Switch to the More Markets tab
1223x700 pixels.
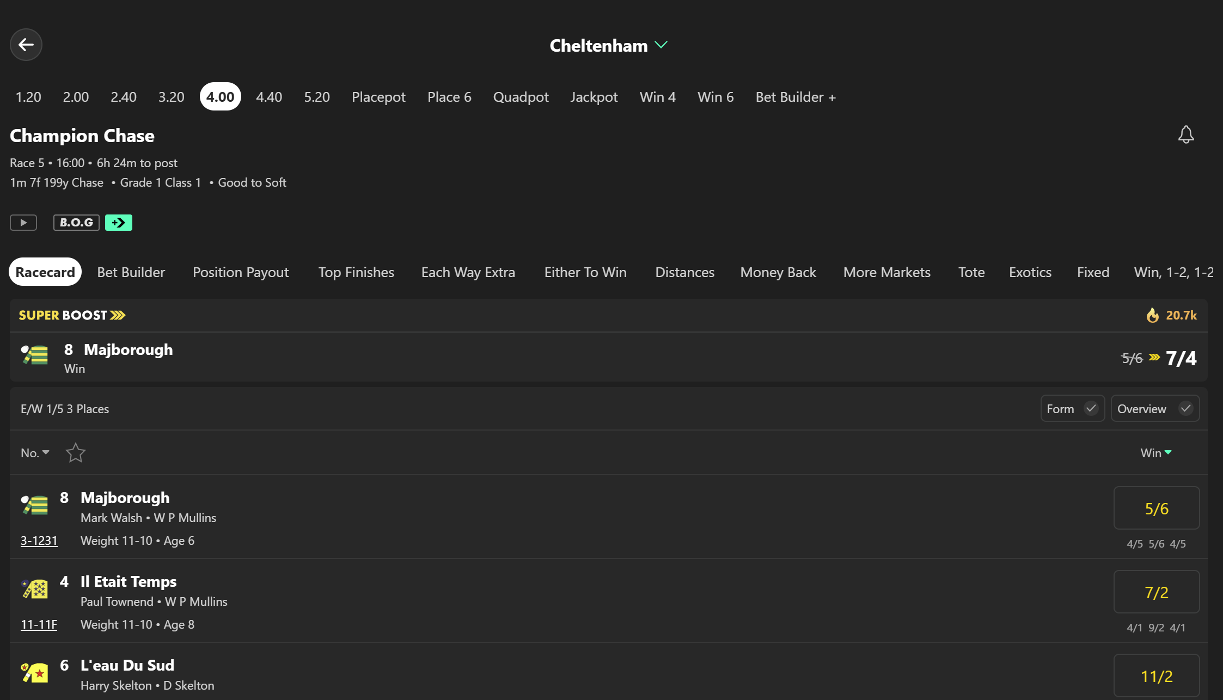887,272
